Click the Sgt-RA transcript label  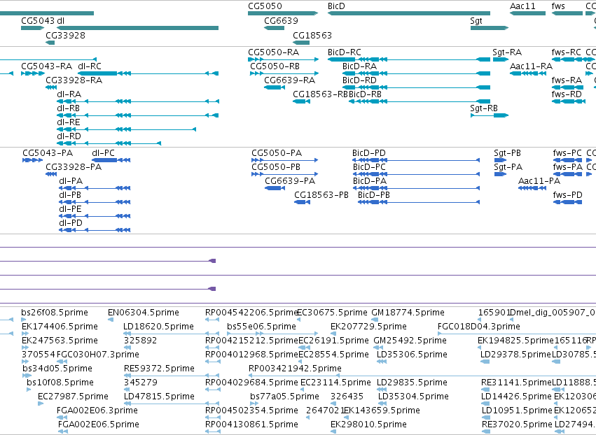coord(507,52)
